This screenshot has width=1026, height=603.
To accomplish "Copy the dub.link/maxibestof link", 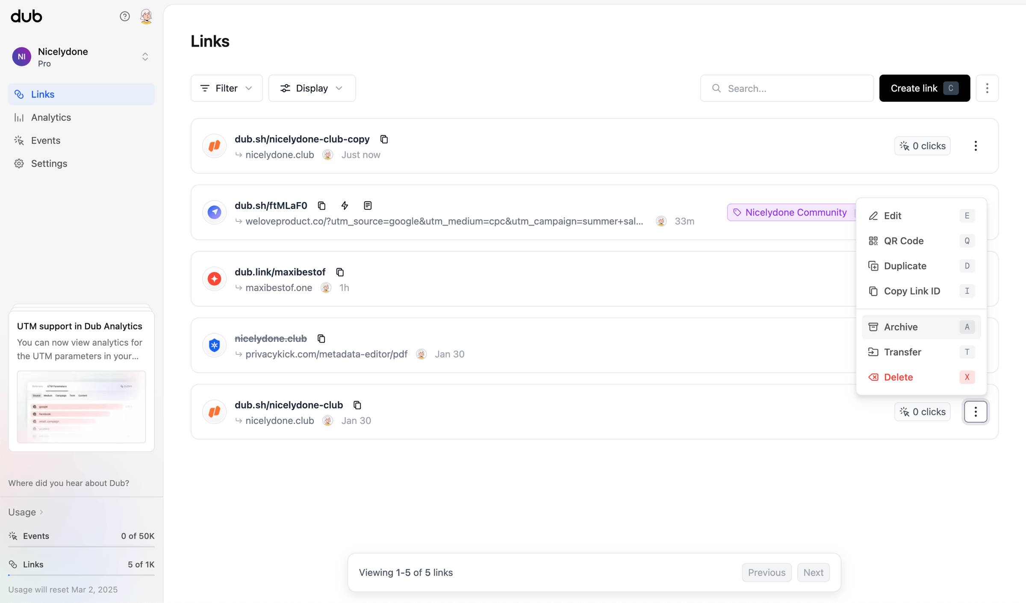I will coord(340,272).
